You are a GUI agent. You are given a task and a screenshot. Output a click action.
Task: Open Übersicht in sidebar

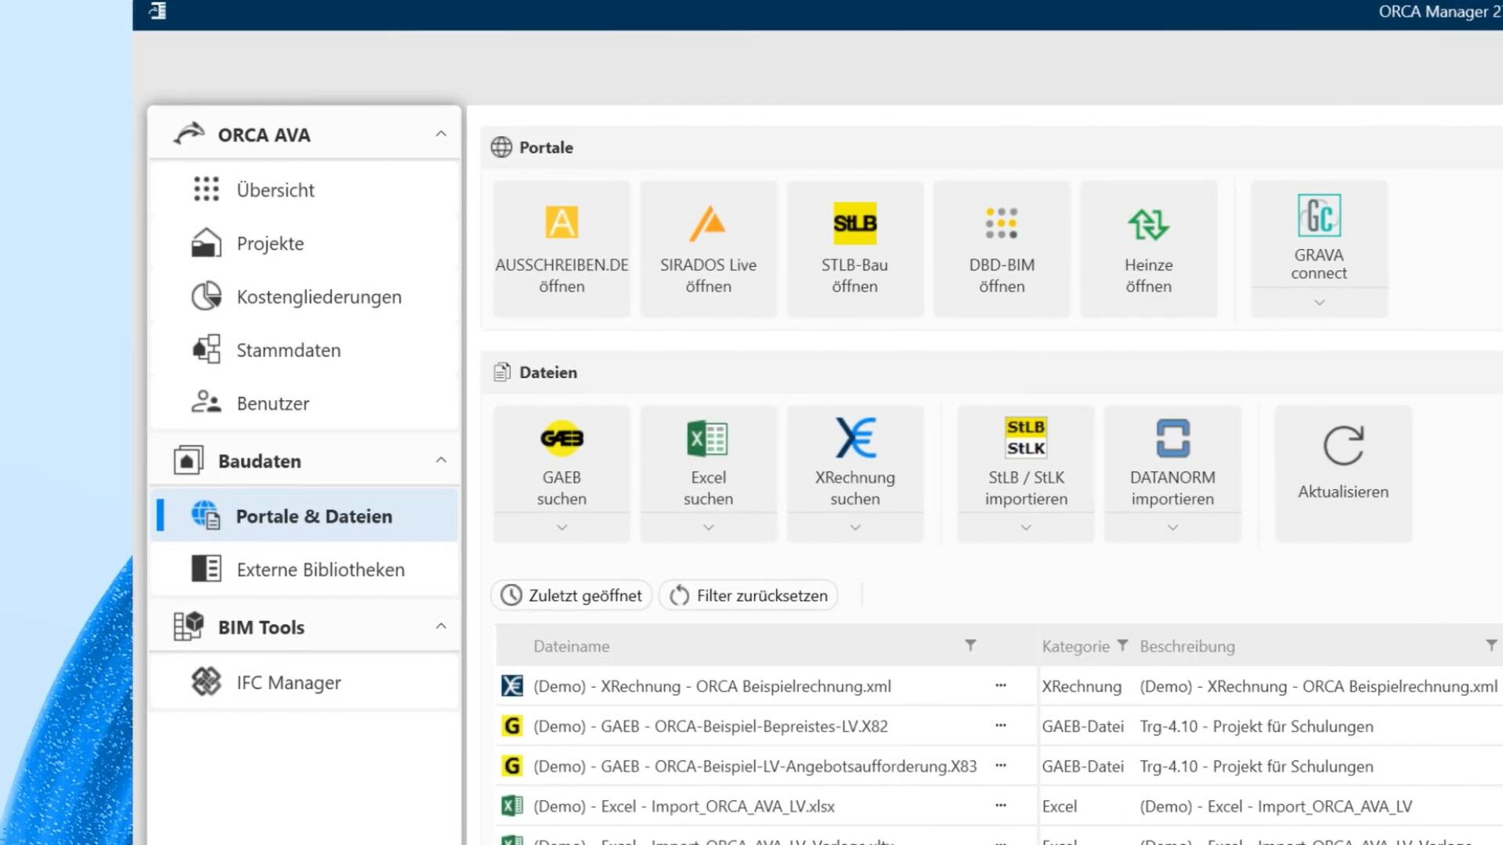coord(304,190)
